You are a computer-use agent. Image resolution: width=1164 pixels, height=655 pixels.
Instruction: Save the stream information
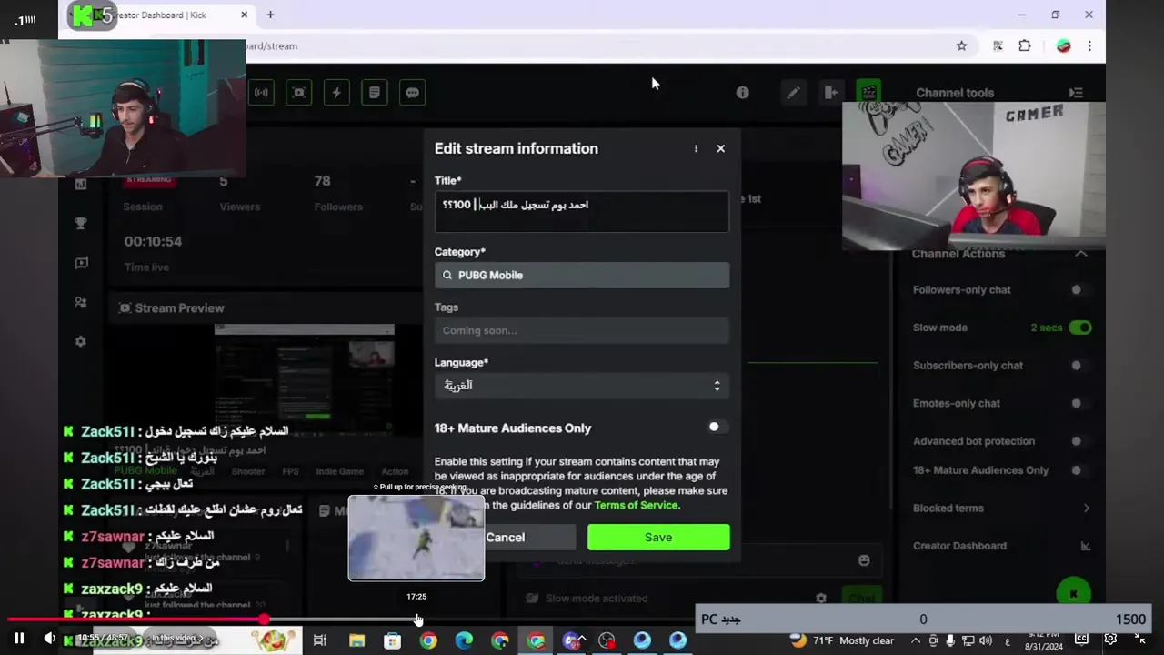658,537
